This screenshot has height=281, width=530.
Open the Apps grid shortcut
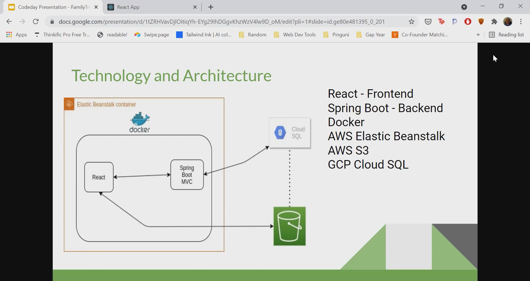[17, 34]
